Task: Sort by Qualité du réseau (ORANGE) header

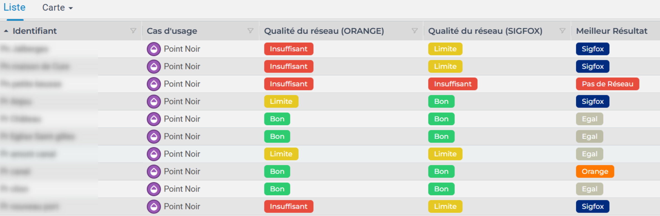Action: pos(324,31)
